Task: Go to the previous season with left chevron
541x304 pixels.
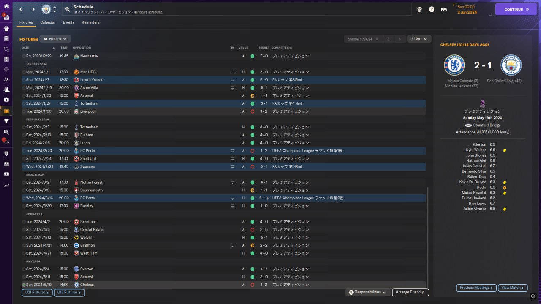Action: click(x=388, y=39)
